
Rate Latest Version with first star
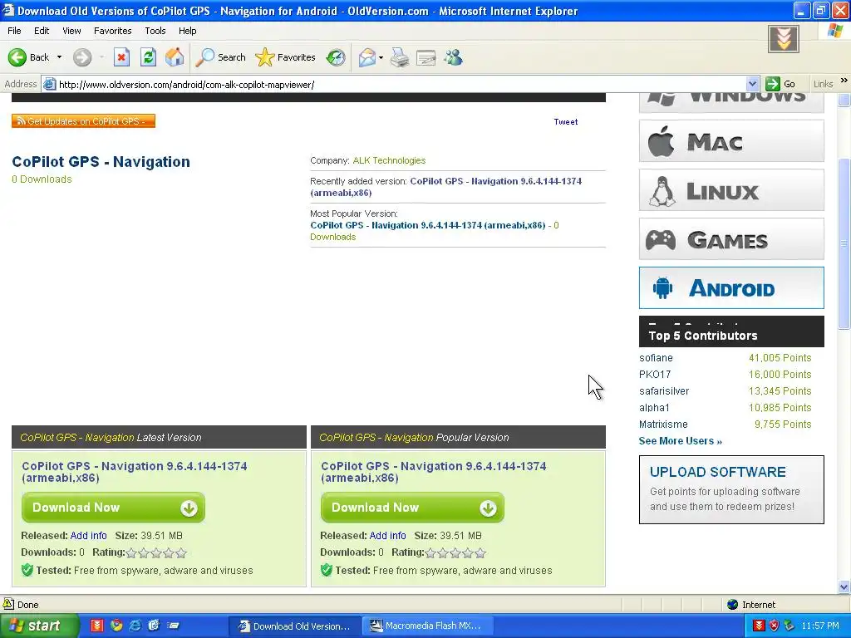point(131,553)
